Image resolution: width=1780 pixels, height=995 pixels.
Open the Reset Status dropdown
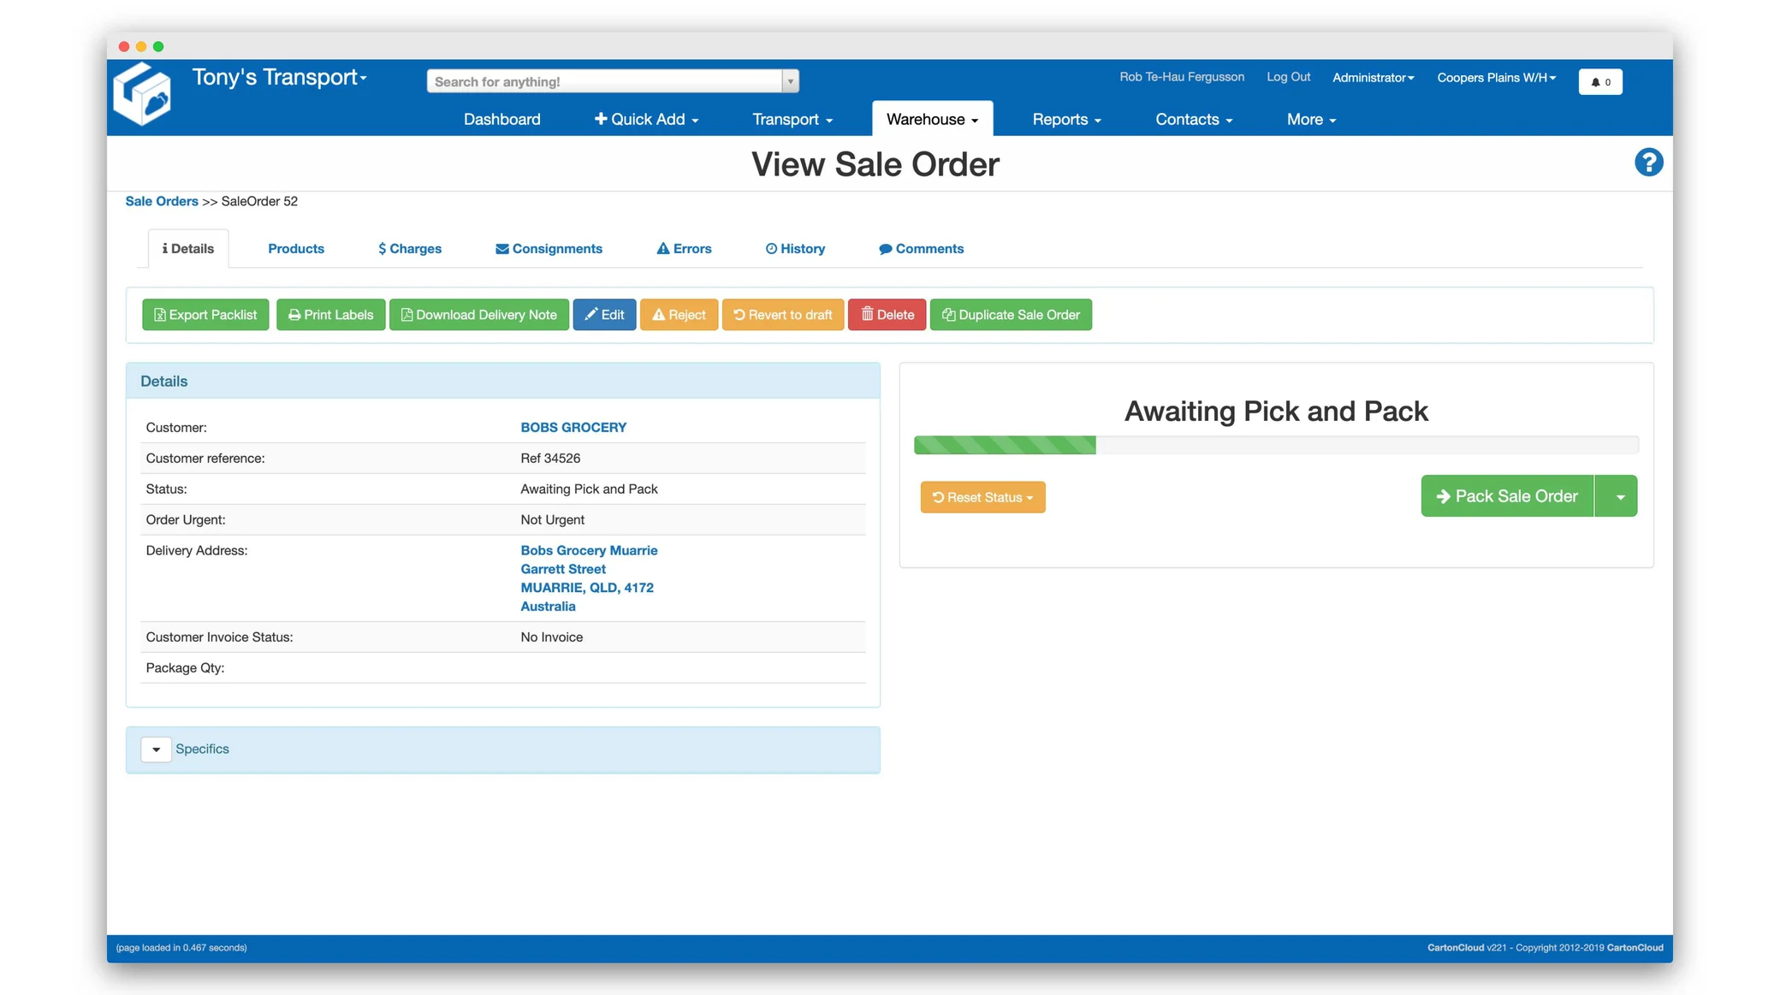(982, 497)
